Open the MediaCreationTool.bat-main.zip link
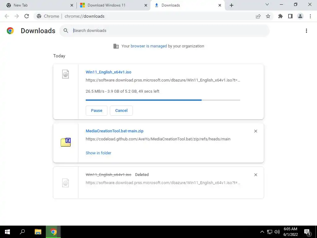This screenshot has height=238, width=317. point(115,131)
